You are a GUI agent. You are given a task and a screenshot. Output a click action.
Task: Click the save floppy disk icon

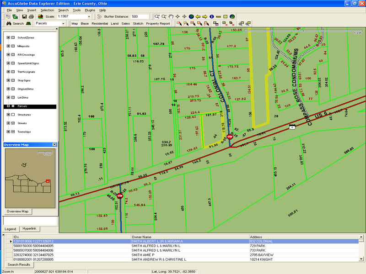pyautogui.click(x=24, y=16)
